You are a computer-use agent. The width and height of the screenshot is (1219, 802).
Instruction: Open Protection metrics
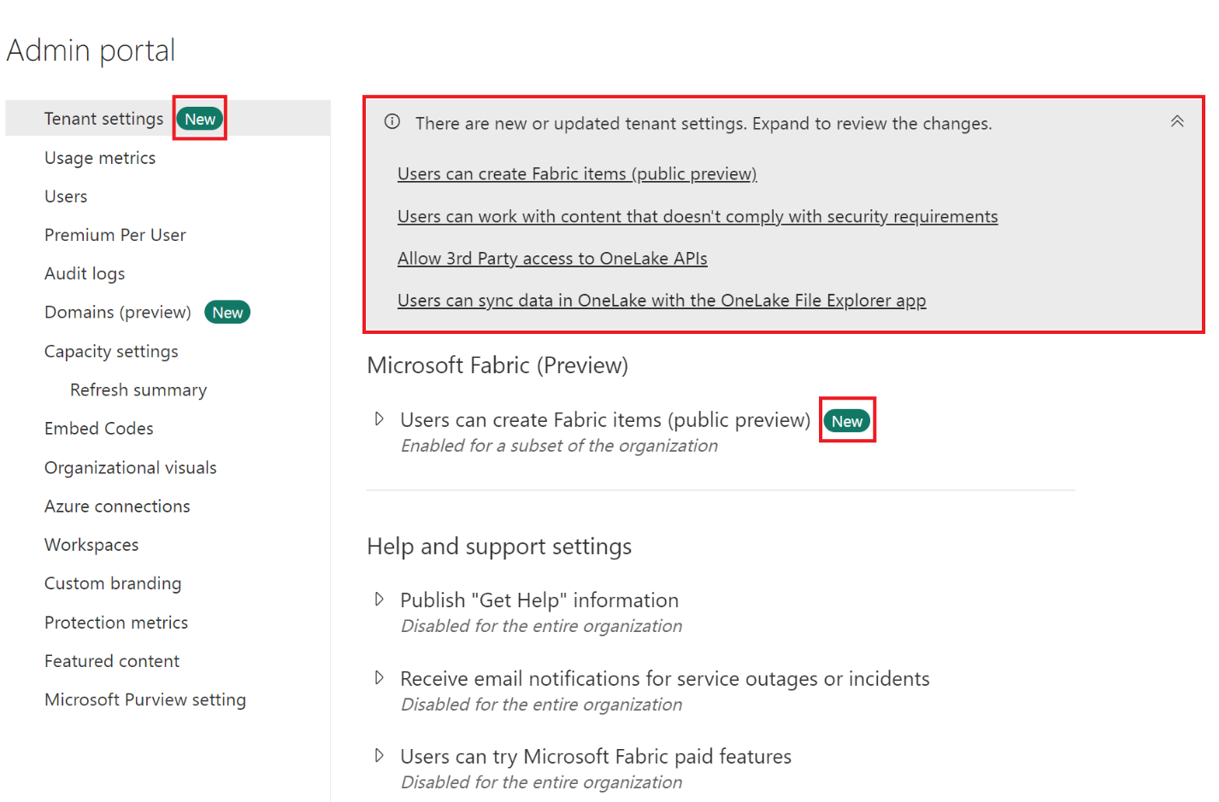click(x=116, y=623)
